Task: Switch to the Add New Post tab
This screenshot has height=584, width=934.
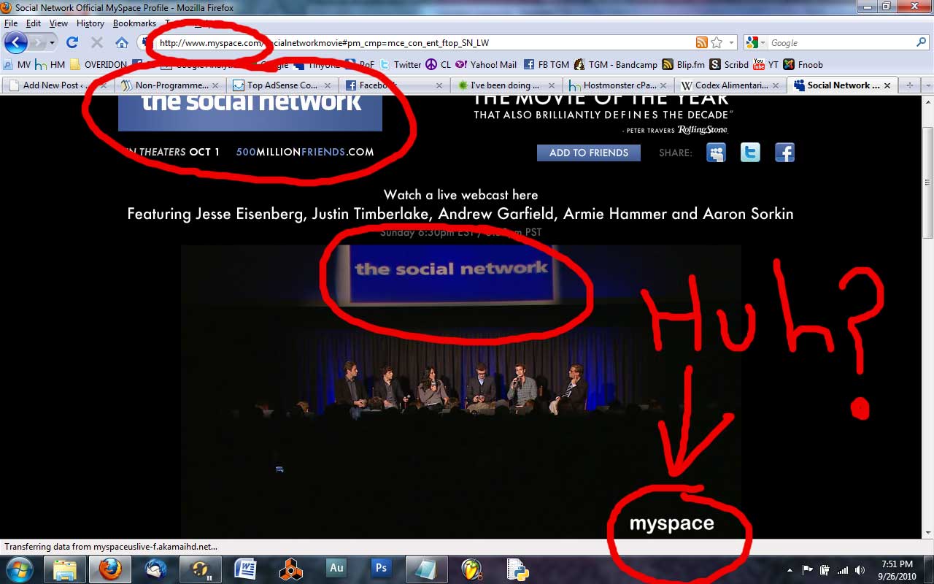Action: 58,85
